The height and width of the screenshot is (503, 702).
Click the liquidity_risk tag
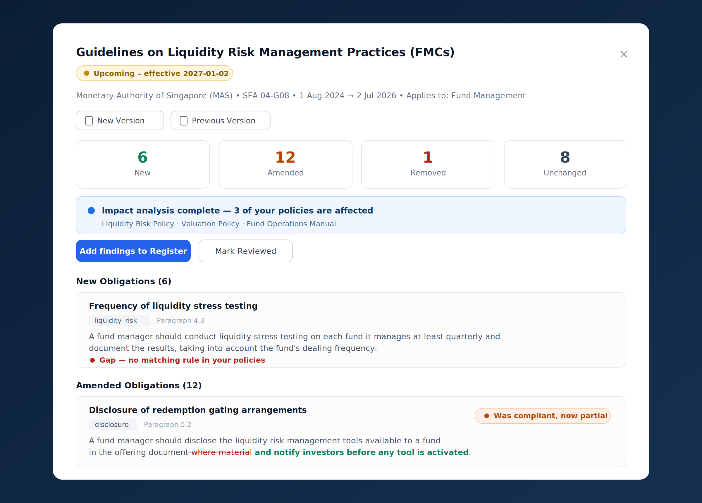point(119,321)
